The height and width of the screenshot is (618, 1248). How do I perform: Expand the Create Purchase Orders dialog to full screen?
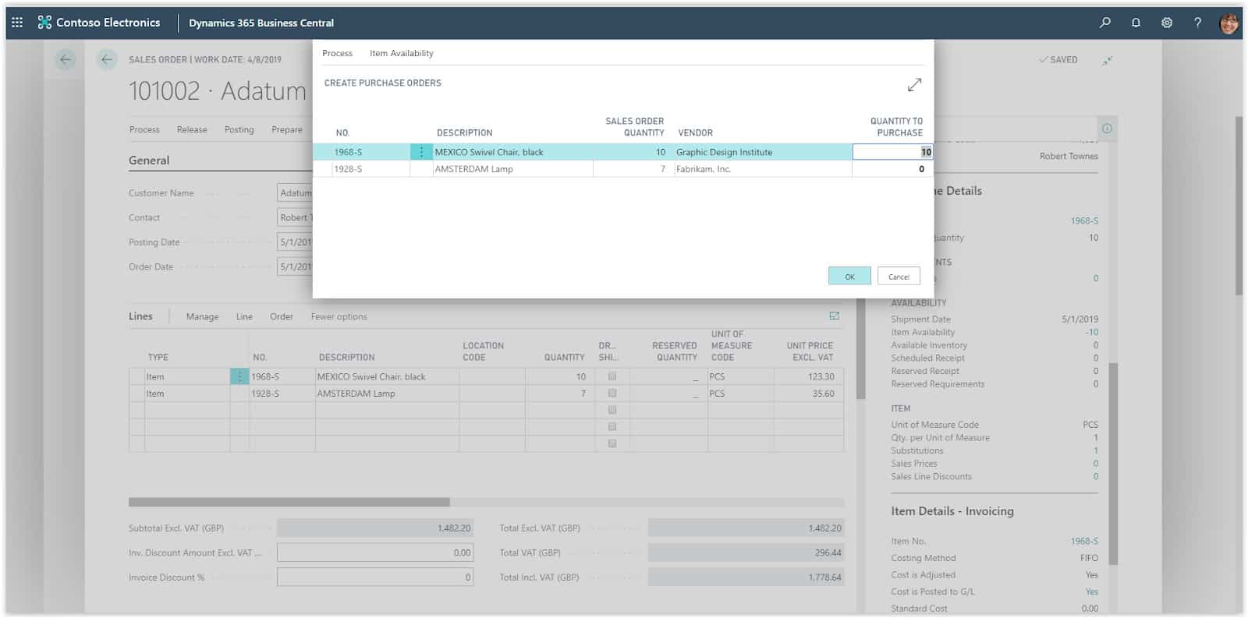(914, 84)
